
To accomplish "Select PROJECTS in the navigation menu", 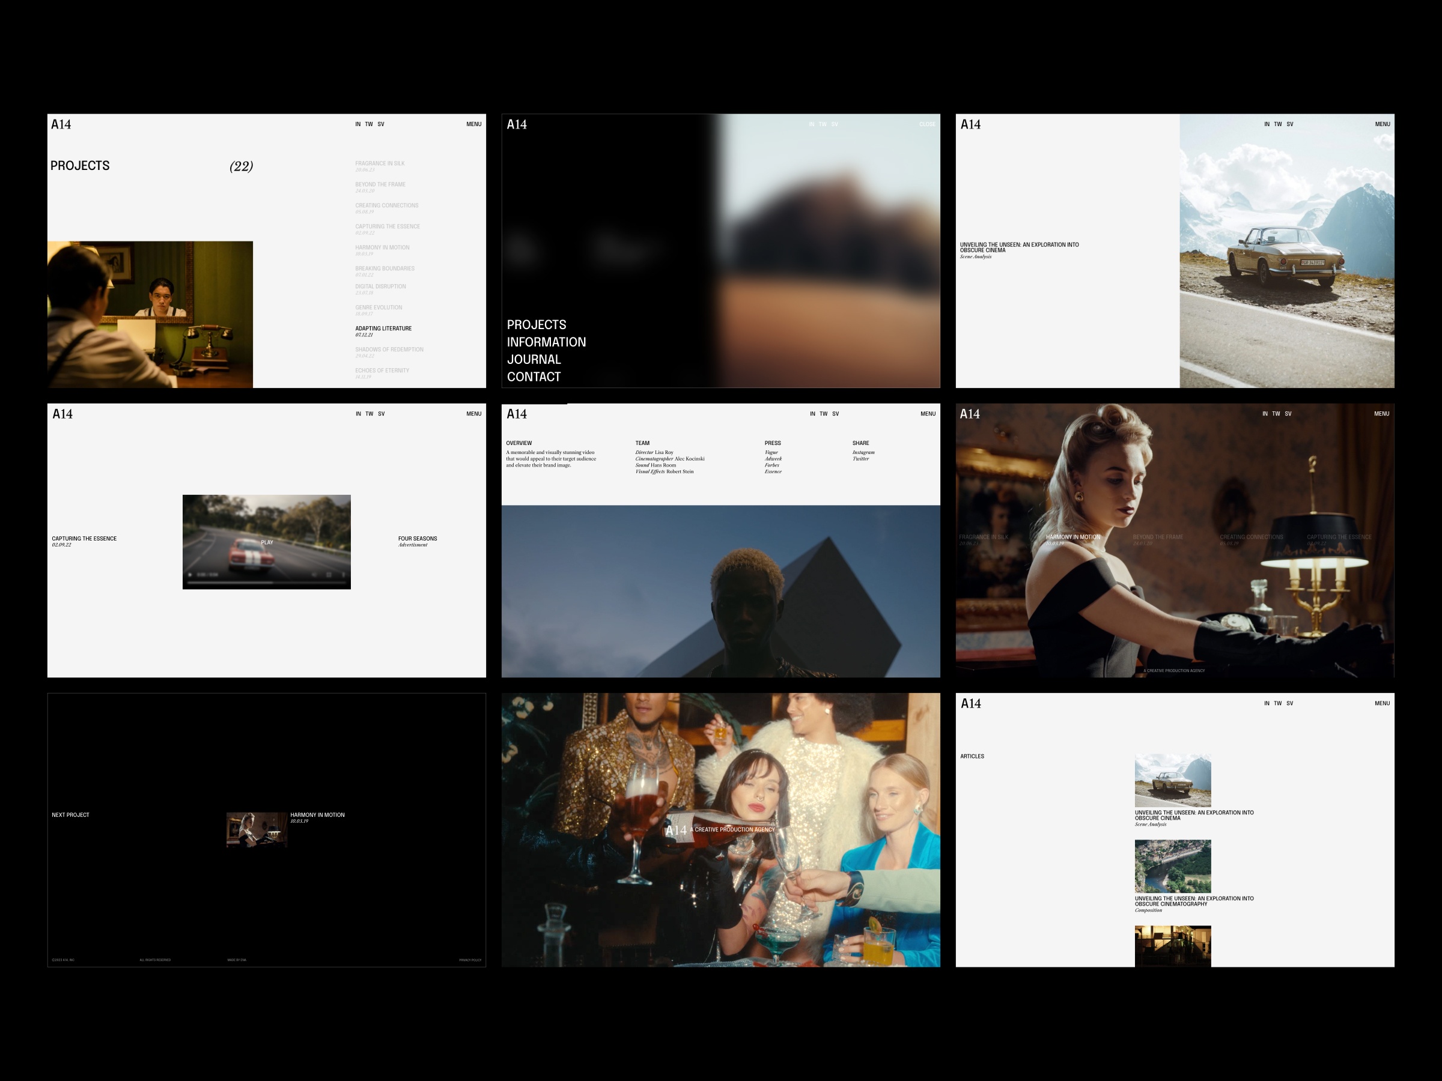I will pyautogui.click(x=537, y=324).
